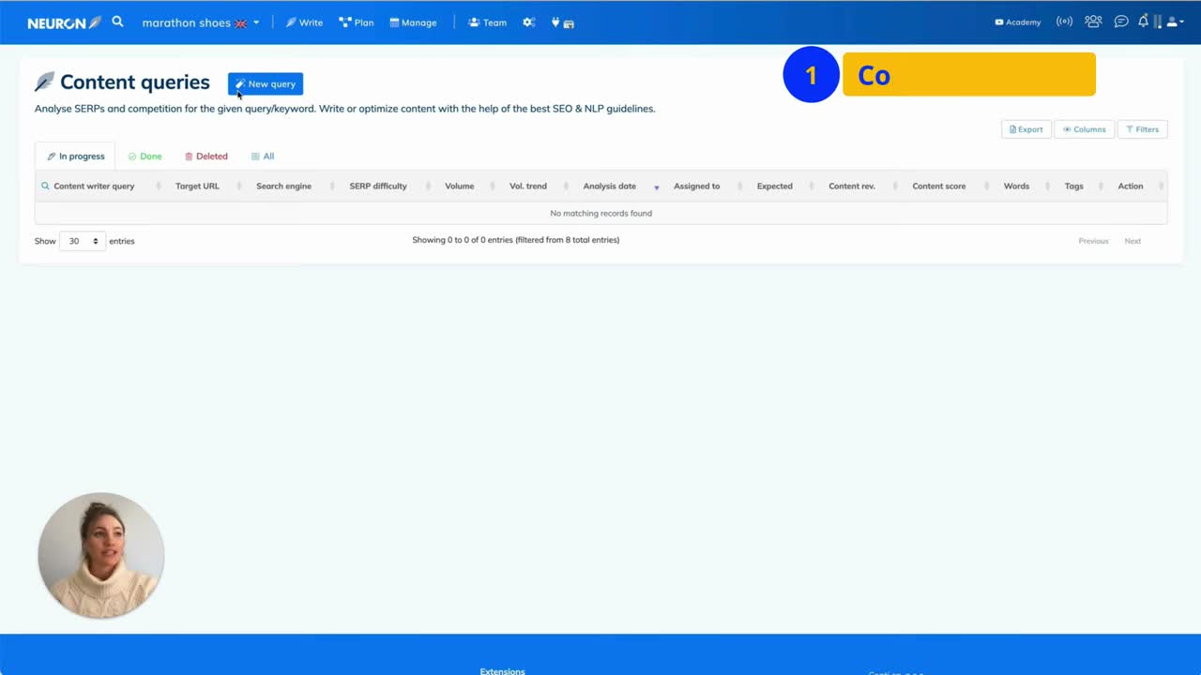Open the community people icon
This screenshot has height=675, width=1201.
pyautogui.click(x=1093, y=22)
